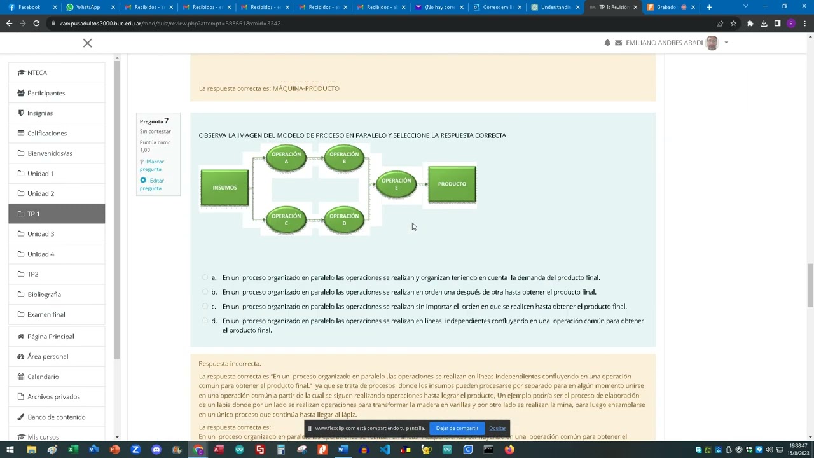Open Unidad 1 section

[57, 174]
